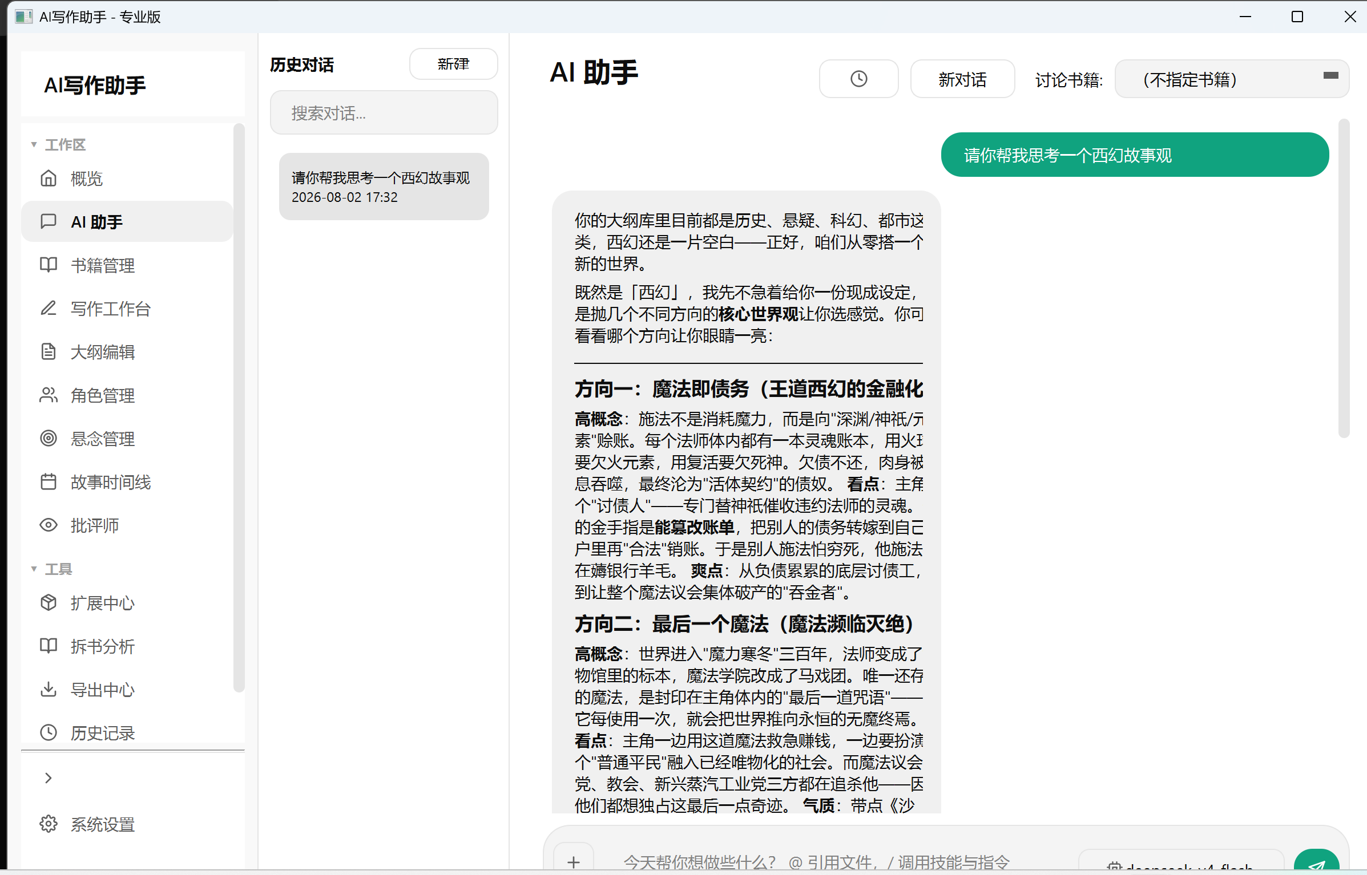
Task: Click the 新建 button in history panel
Action: (453, 64)
